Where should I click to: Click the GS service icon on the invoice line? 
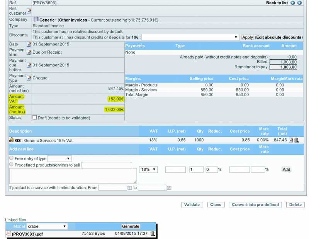(x=11, y=140)
